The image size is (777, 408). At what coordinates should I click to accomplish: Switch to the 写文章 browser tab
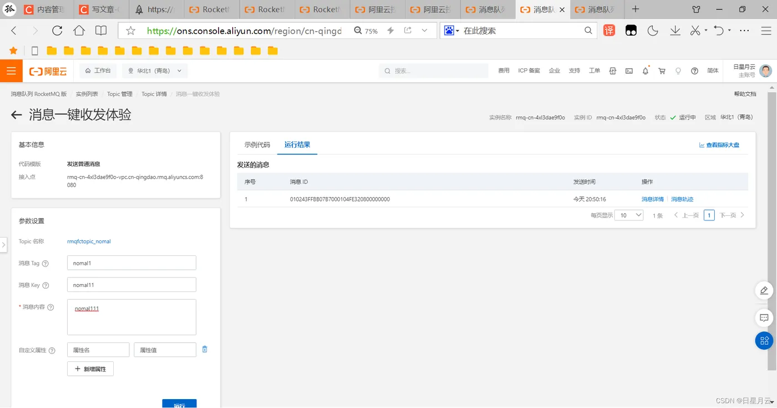100,9
